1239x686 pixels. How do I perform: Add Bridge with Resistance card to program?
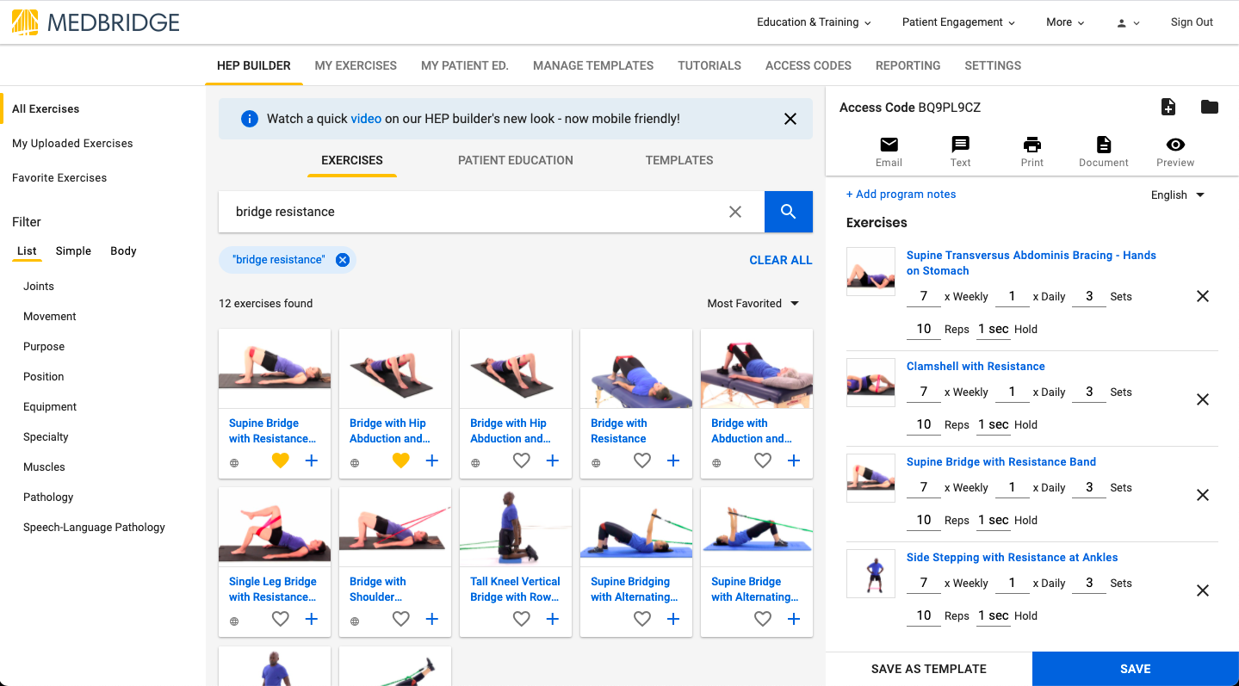673,460
